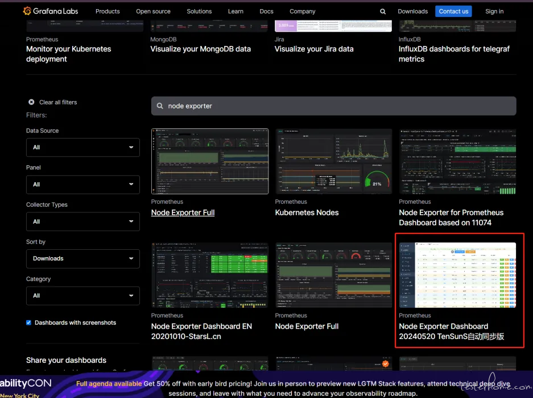Open the Company menu

(x=303, y=11)
